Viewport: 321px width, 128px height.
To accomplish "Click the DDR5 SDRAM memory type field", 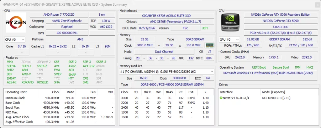I will pos(195,39).
